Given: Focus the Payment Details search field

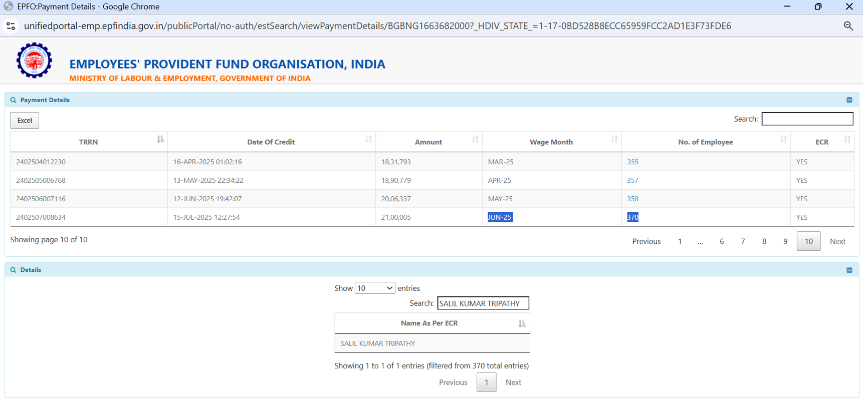Looking at the screenshot, I should coord(807,119).
